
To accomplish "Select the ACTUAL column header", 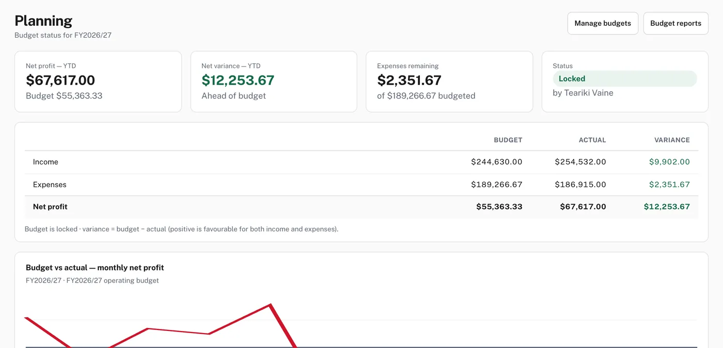I will (x=592, y=140).
